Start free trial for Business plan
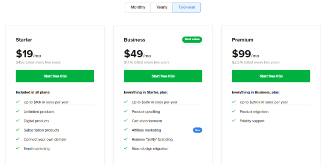This screenshot has height=165, width=329. [x=163, y=76]
